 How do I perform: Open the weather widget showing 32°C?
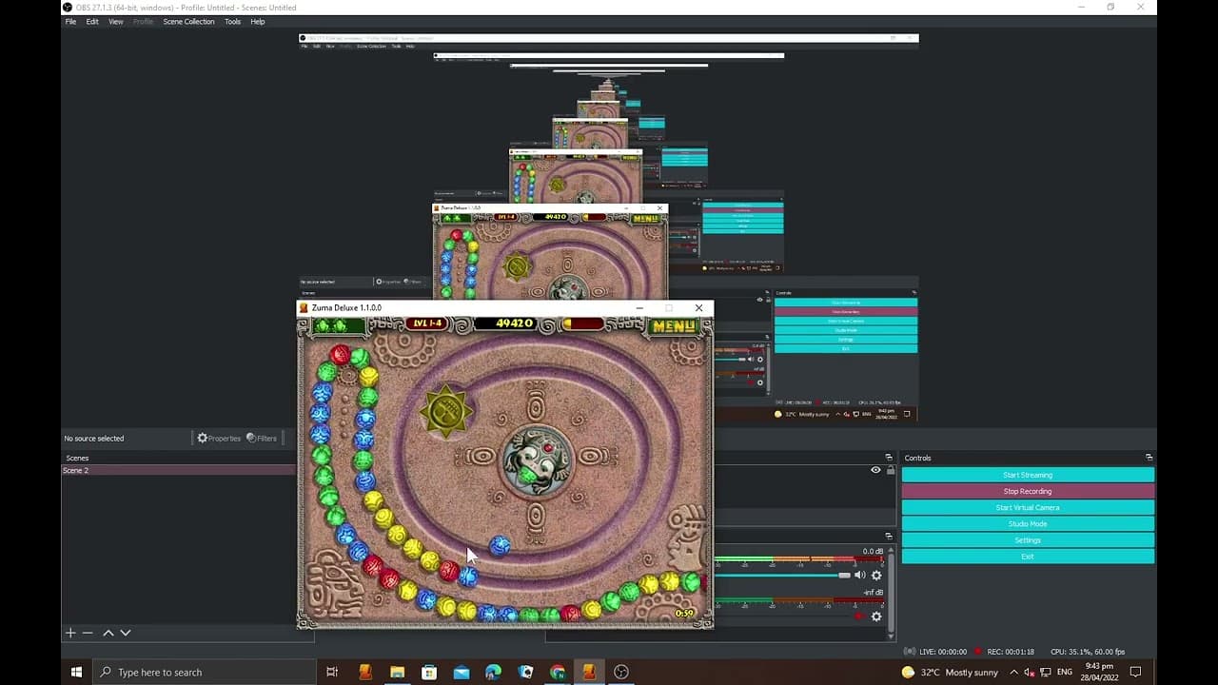[950, 672]
